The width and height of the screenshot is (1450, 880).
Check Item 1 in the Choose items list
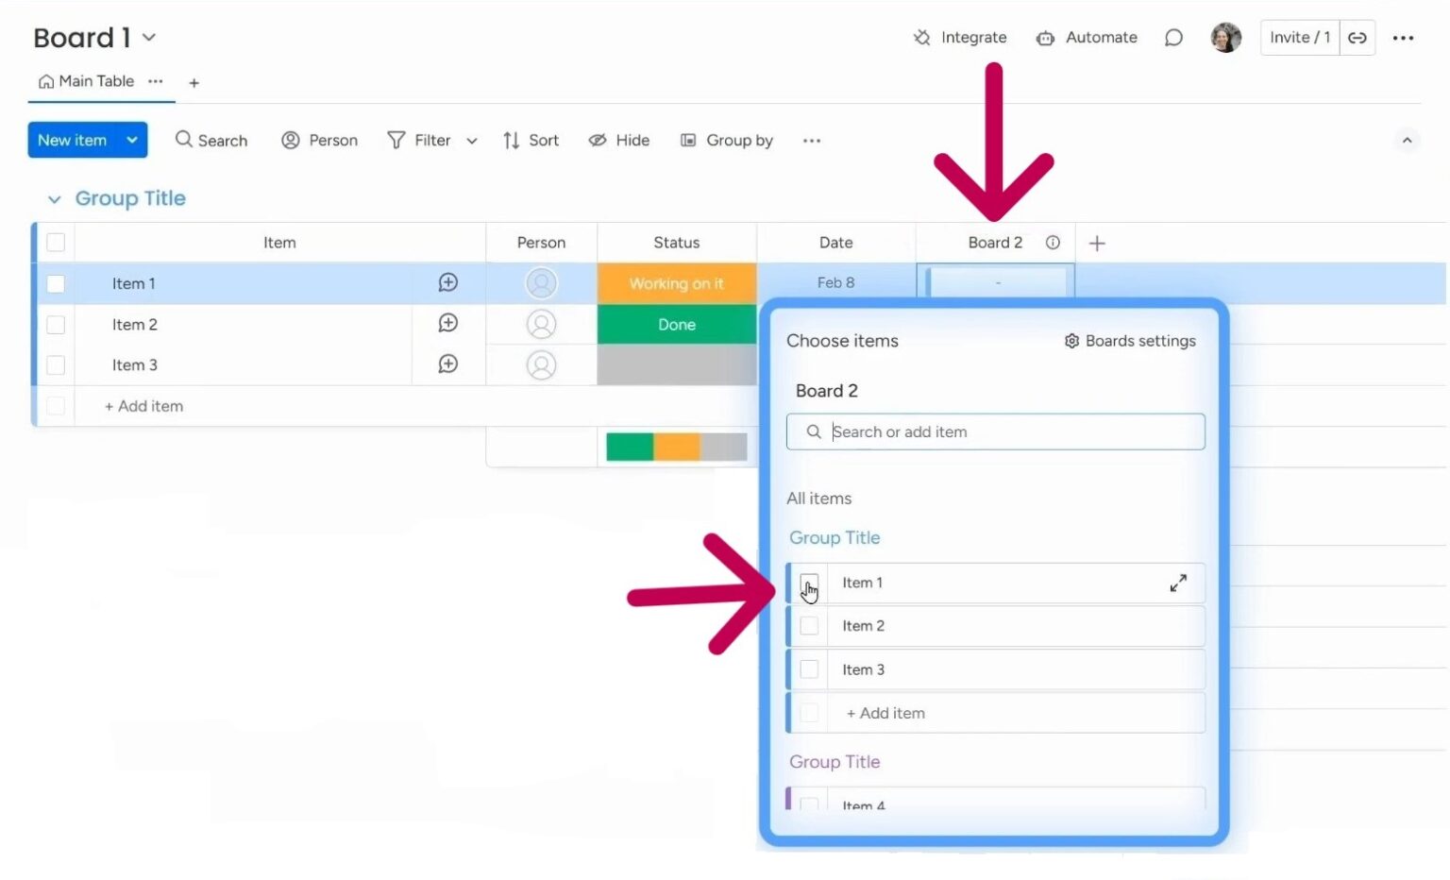tap(808, 583)
